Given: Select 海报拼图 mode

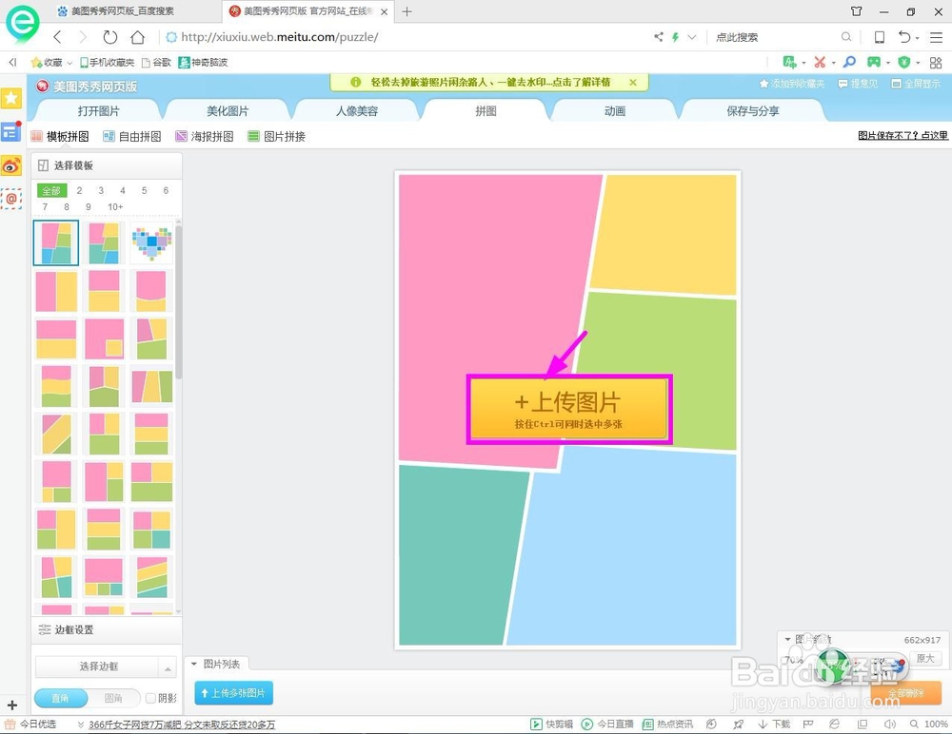Looking at the screenshot, I should coord(205,137).
